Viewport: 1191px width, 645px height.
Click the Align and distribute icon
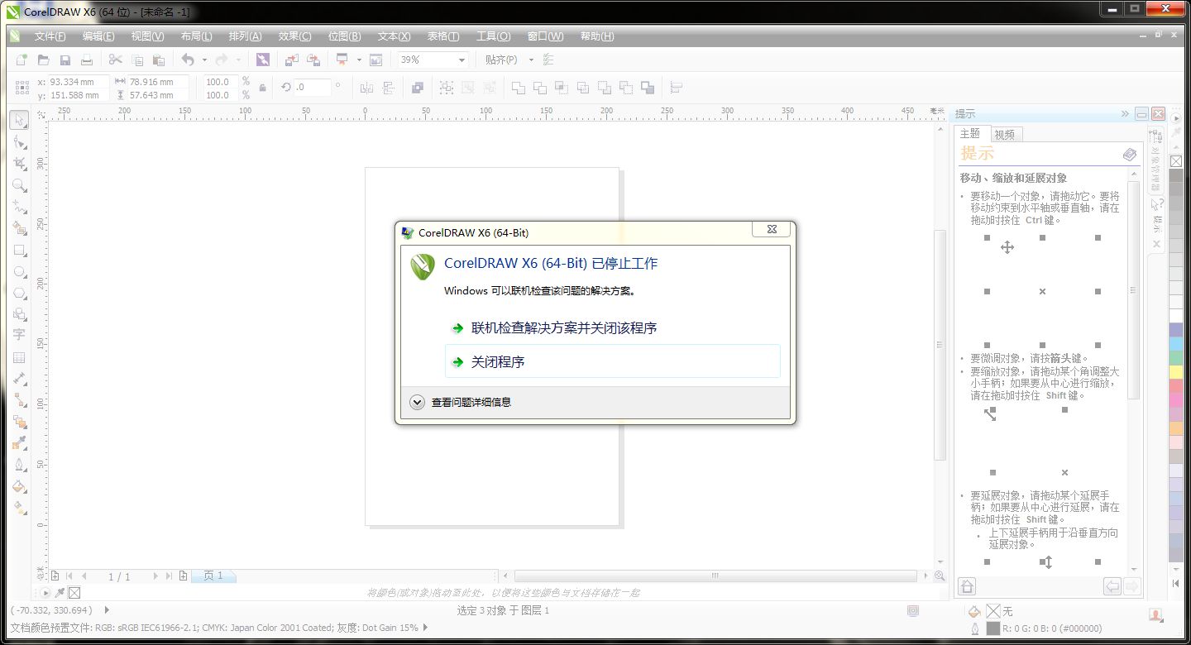(676, 88)
